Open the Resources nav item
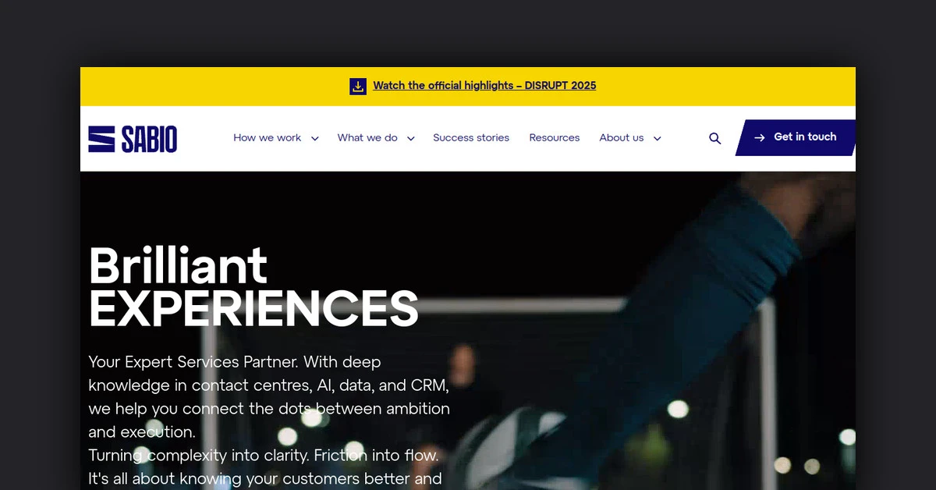936x490 pixels. tap(555, 138)
